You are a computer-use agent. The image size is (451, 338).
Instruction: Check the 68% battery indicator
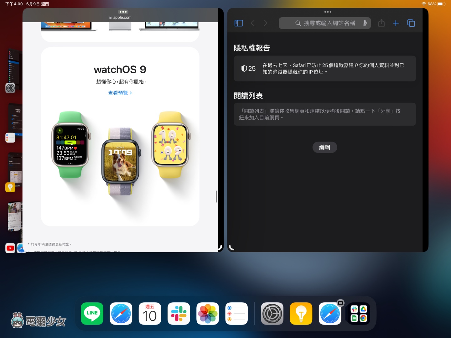point(437,4)
